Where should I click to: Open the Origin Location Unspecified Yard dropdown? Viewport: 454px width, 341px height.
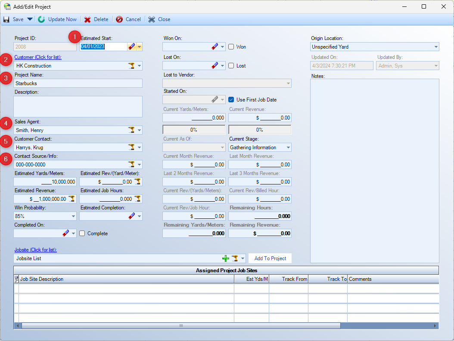click(x=436, y=47)
